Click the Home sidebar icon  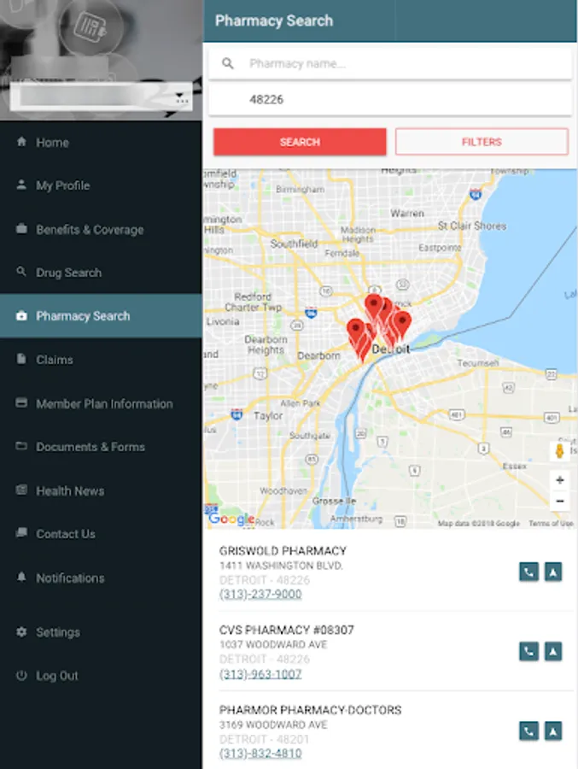21,142
